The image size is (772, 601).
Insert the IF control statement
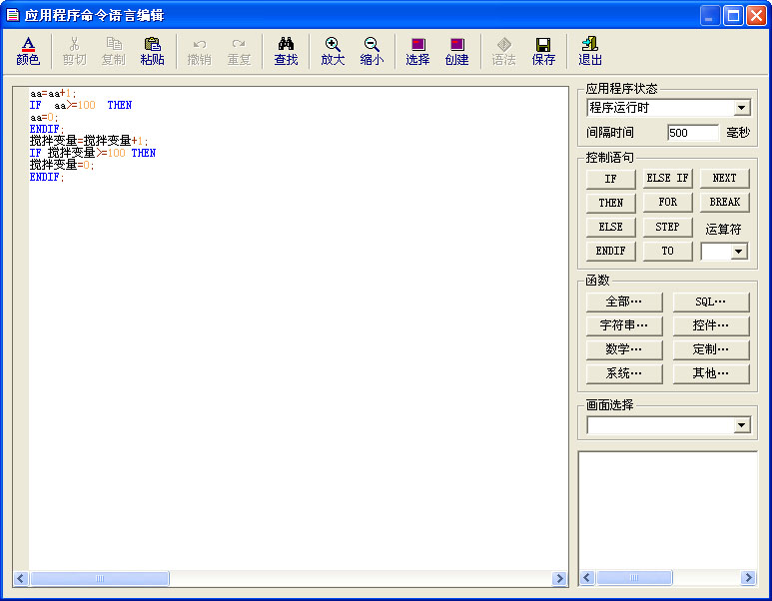pyautogui.click(x=610, y=179)
